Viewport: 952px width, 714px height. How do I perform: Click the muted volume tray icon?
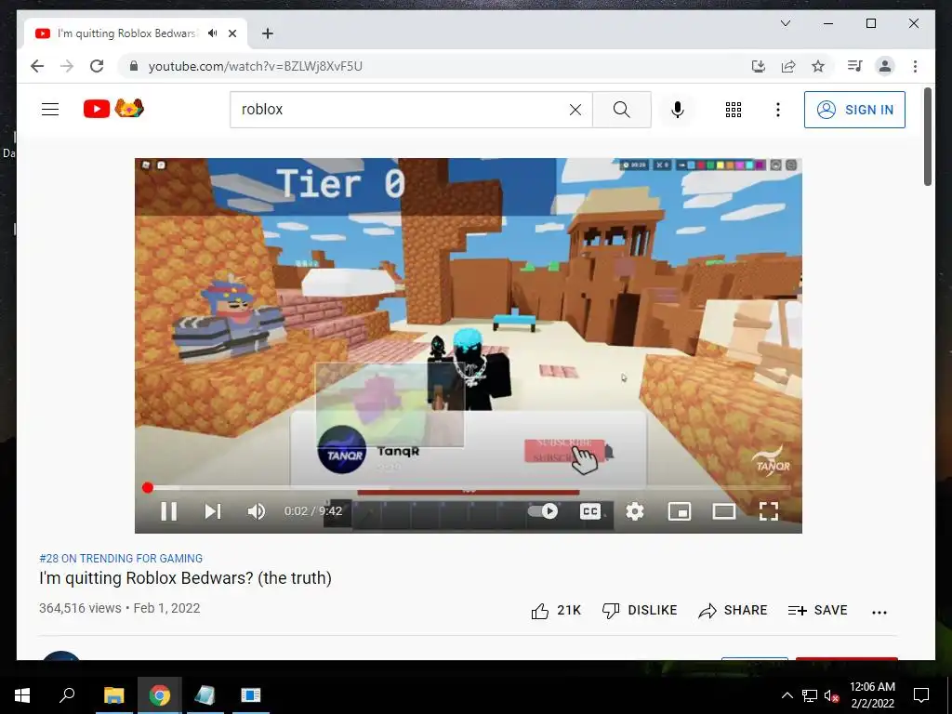coord(832,695)
